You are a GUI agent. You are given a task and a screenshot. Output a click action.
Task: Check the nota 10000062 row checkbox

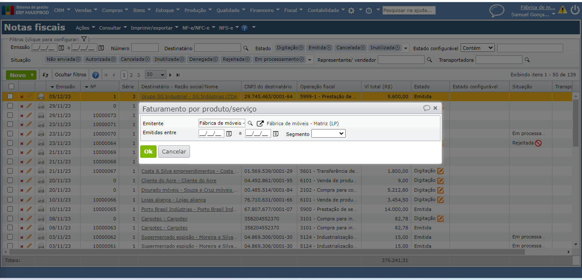(x=10, y=237)
